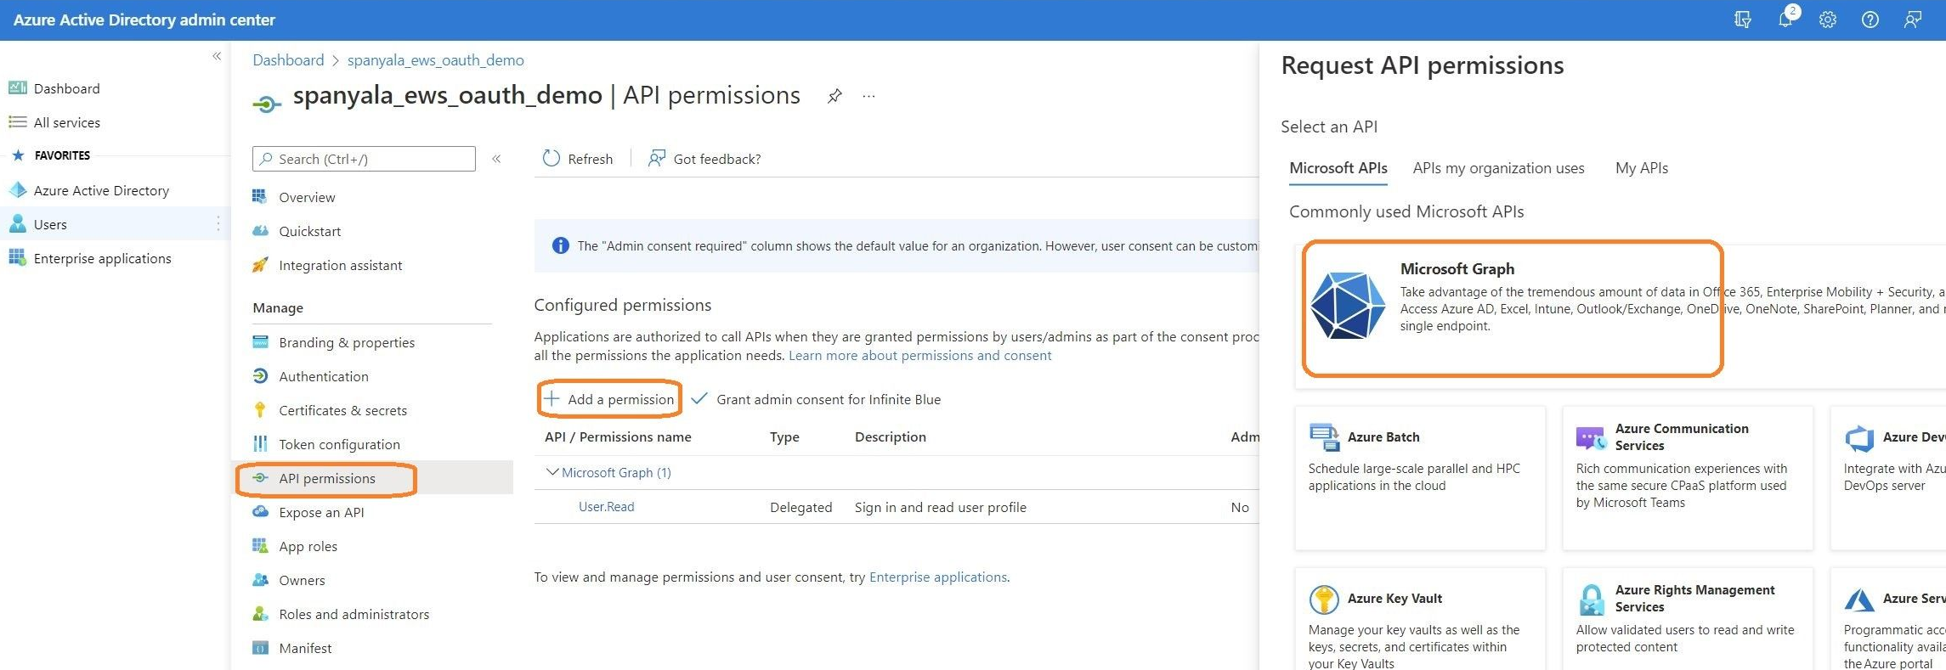Click the feedback person icon in top bar
1946x670 pixels.
click(1913, 20)
